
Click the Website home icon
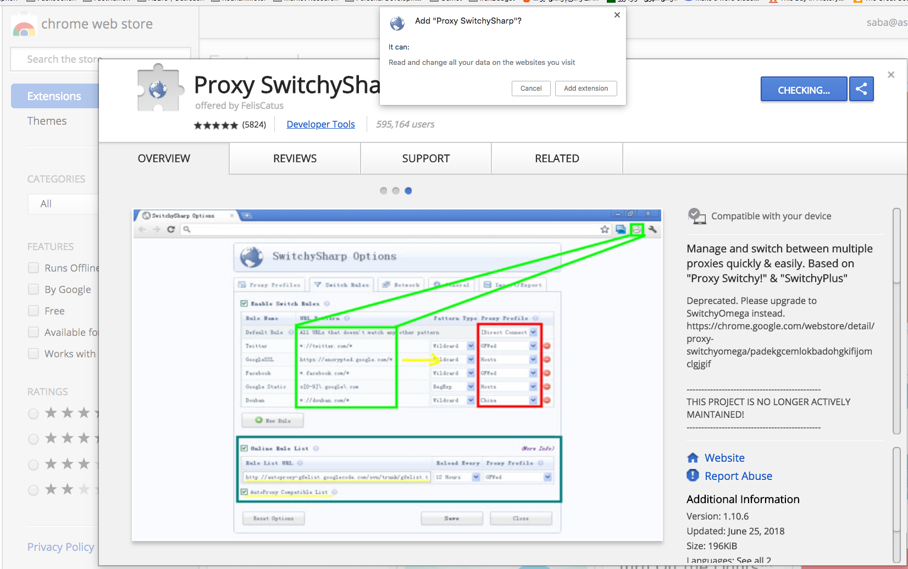(x=693, y=458)
